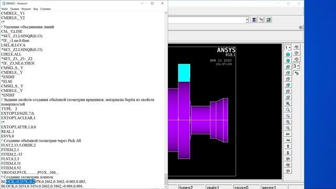The image size is (336, 189).
Task: Click '*ELSE' line in Notepad
Action: pyautogui.click(x=7, y=81)
